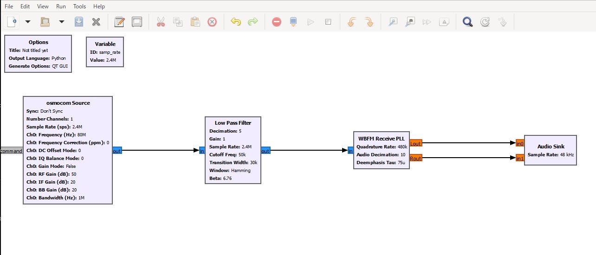The image size is (596, 255).
Task: Open the Run menu
Action: [x=61, y=6]
